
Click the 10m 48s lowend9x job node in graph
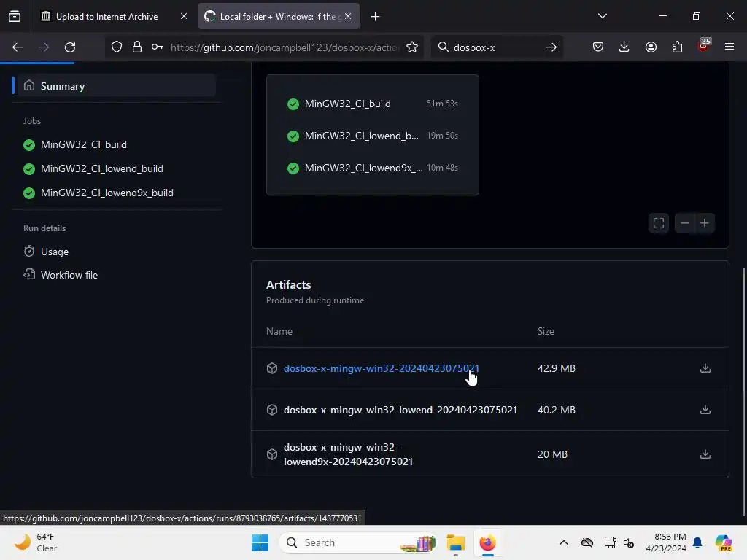373,168
